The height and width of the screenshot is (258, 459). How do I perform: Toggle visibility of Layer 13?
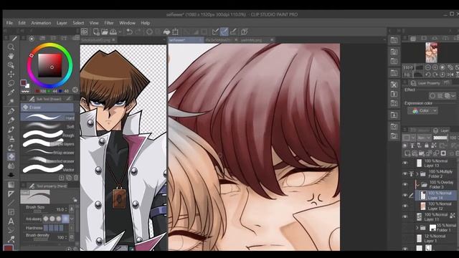(405, 163)
